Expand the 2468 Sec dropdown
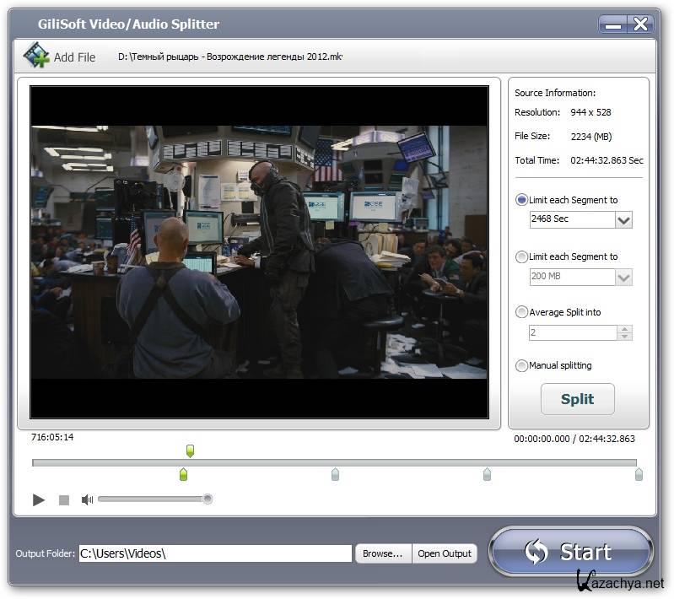Viewport: 674px width, 599px height. [x=623, y=220]
